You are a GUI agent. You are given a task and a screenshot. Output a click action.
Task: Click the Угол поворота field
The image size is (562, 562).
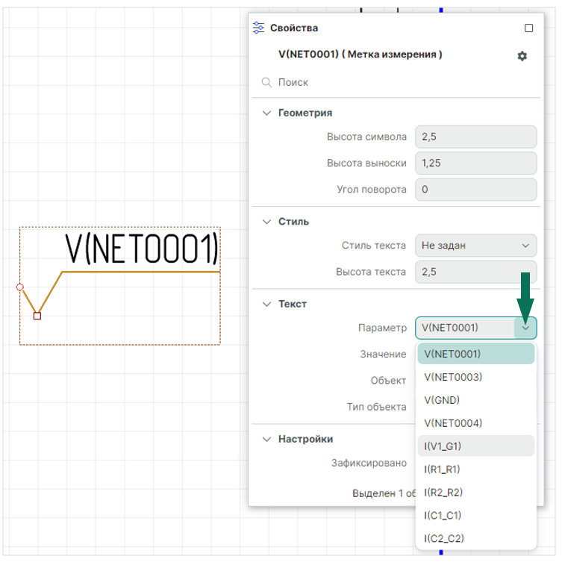point(475,190)
